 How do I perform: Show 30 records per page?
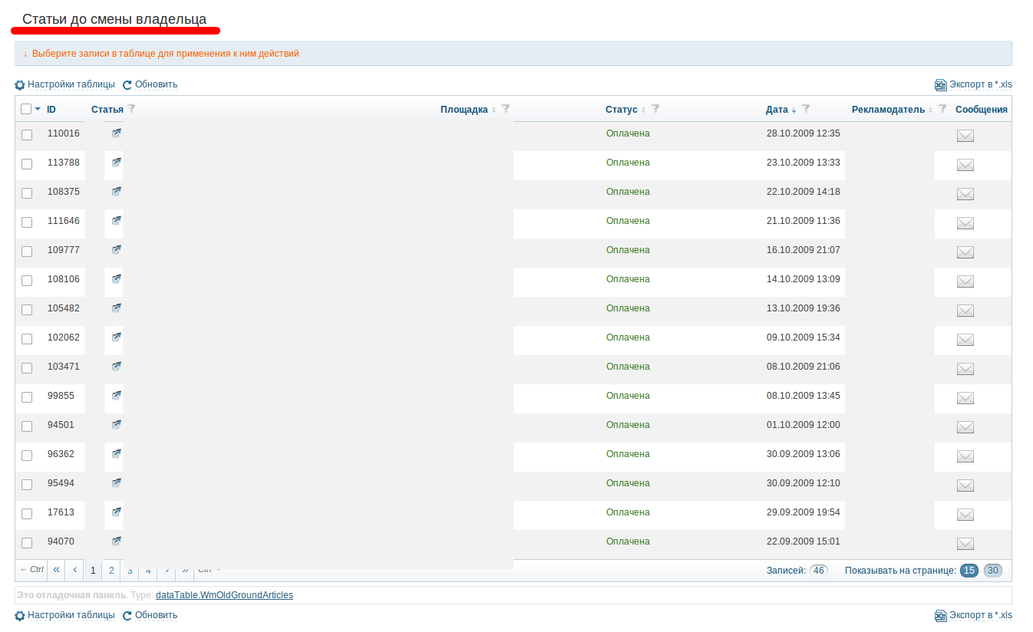point(993,570)
